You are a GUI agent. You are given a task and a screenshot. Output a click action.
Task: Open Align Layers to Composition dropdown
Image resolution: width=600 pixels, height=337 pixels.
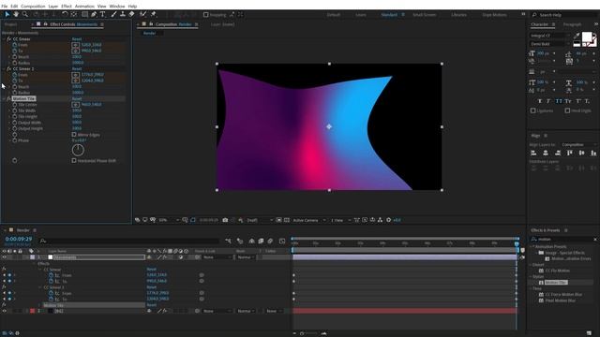click(579, 145)
